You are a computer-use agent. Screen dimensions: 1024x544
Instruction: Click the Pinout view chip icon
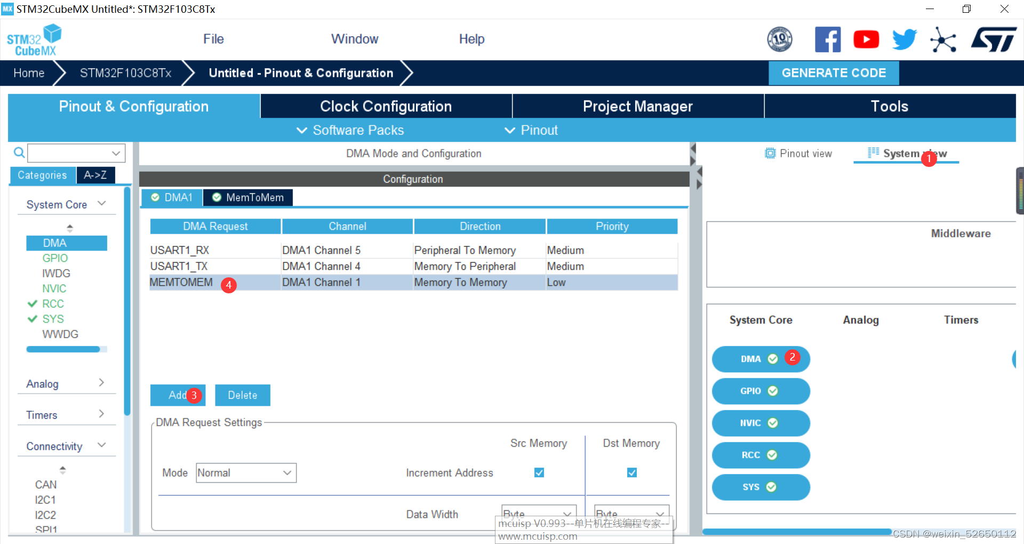(770, 154)
